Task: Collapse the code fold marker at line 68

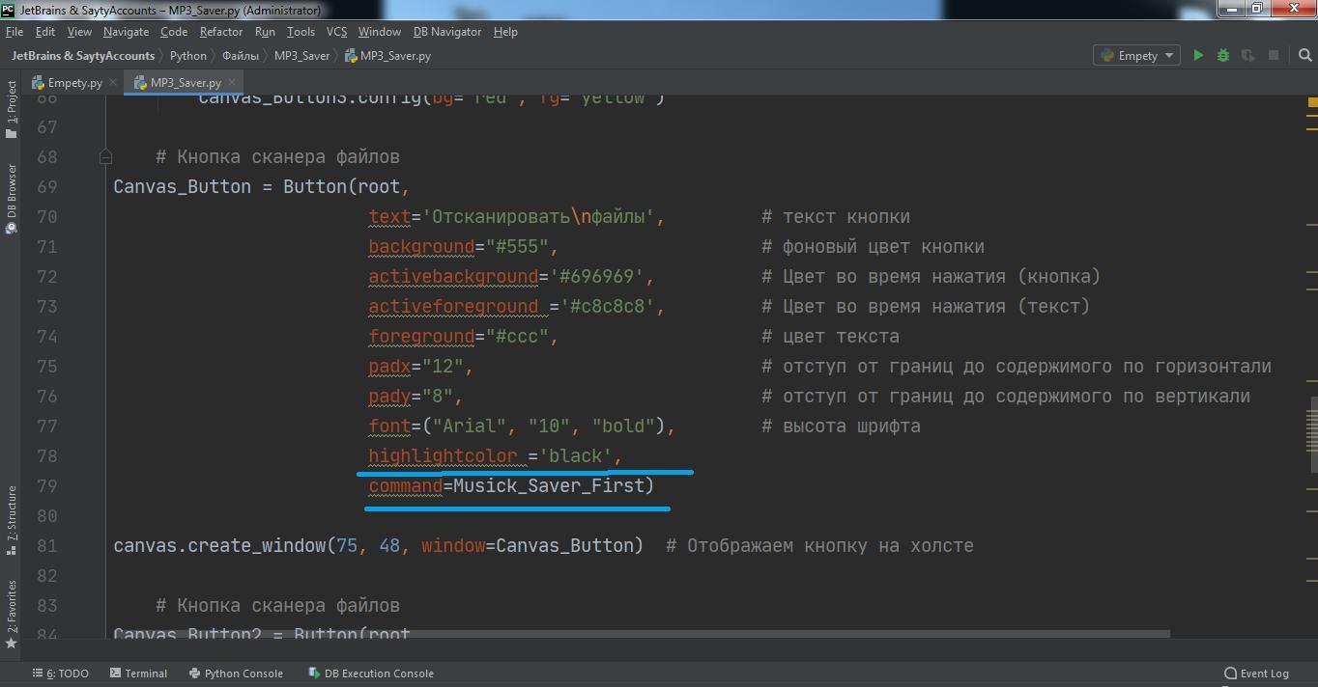Action: point(106,156)
